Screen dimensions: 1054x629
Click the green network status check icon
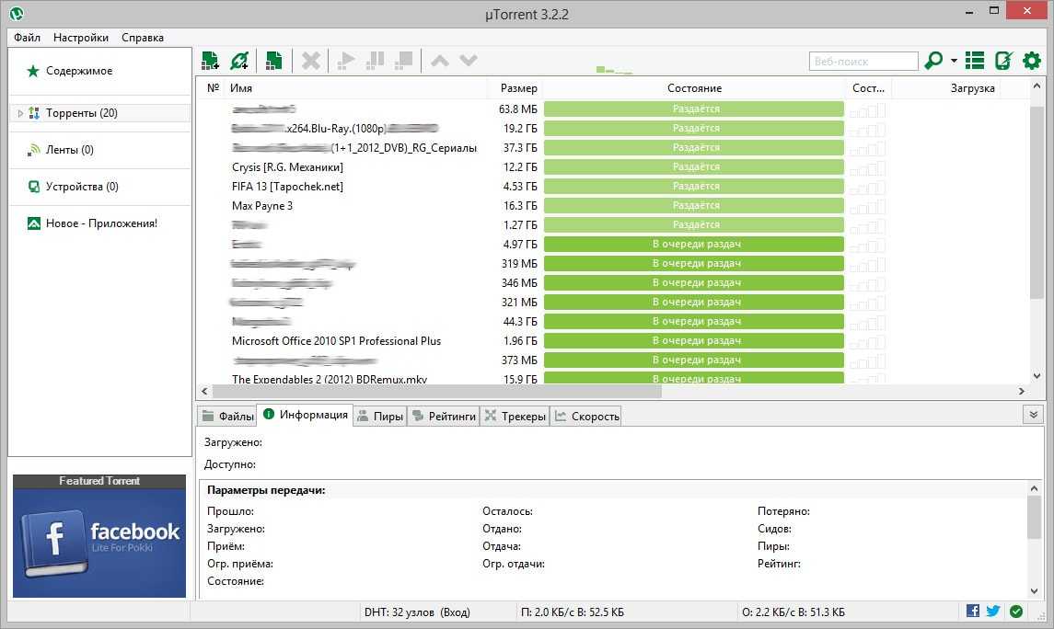[x=1016, y=611]
